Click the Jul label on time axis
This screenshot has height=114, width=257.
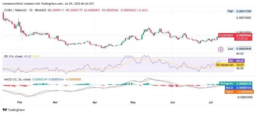(211, 102)
